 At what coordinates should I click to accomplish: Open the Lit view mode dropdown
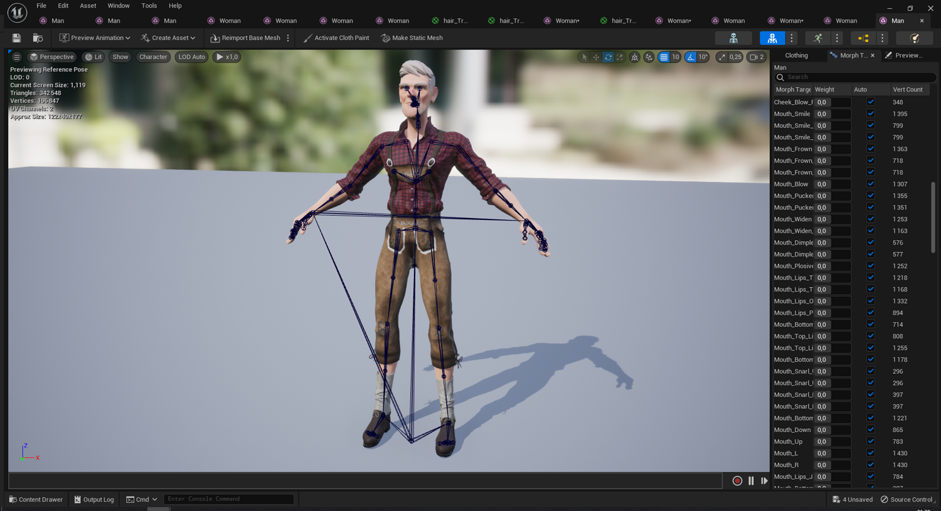(x=93, y=57)
